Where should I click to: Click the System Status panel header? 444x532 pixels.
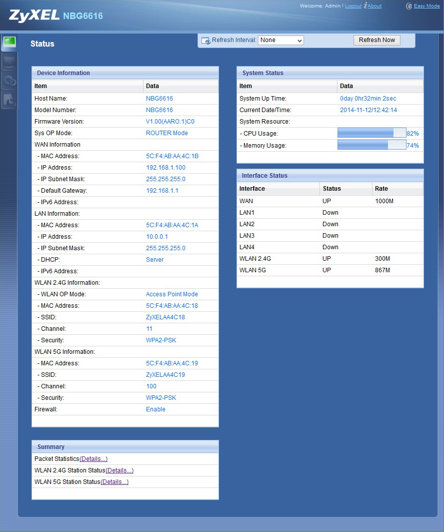coord(330,73)
